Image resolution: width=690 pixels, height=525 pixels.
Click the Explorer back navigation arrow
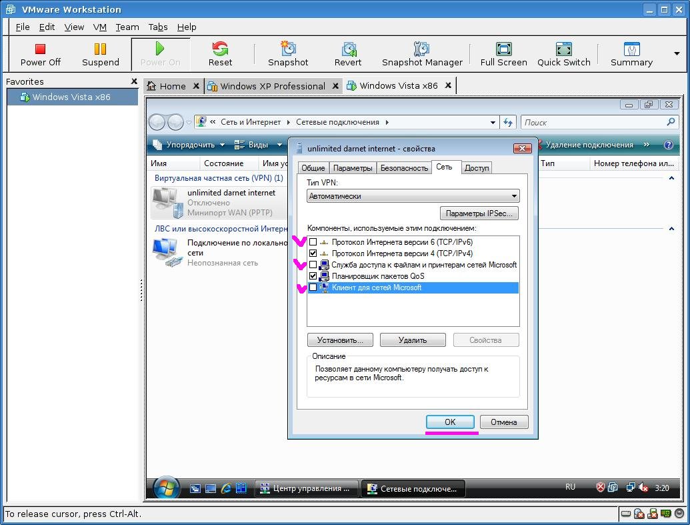157,122
